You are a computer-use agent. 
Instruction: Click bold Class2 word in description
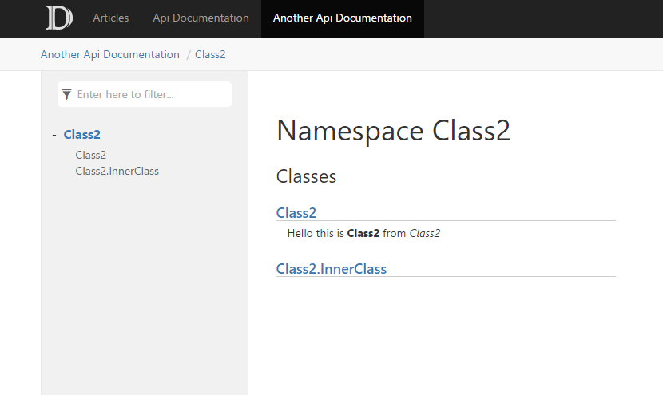363,234
